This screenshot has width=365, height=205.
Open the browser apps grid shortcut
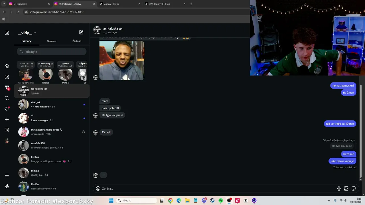coord(4,19)
